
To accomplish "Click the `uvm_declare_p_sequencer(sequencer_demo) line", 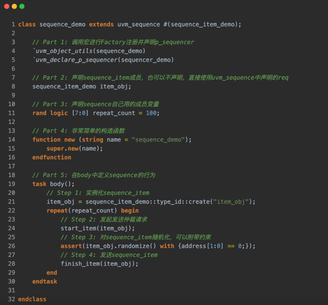I will pyautogui.click(x=103, y=60).
